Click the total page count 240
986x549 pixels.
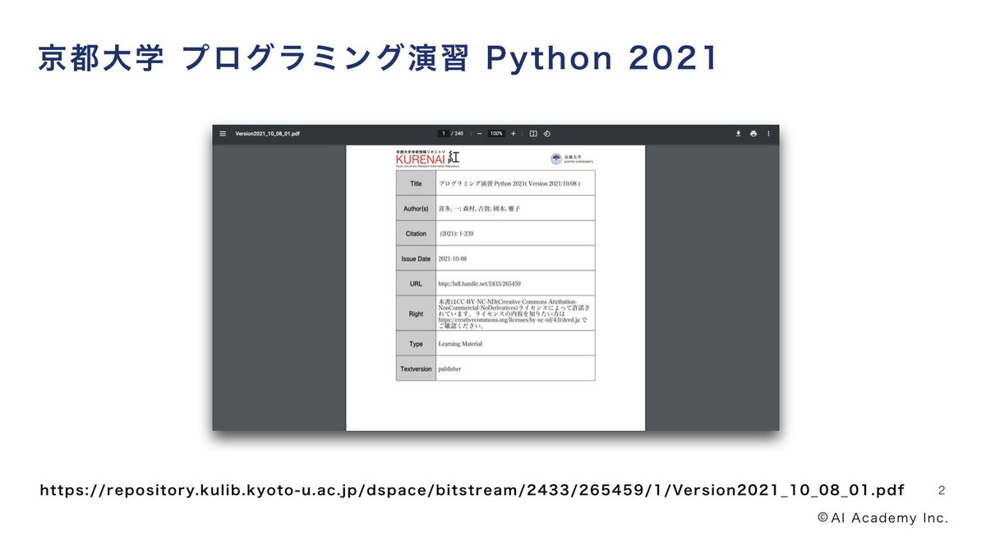[459, 133]
